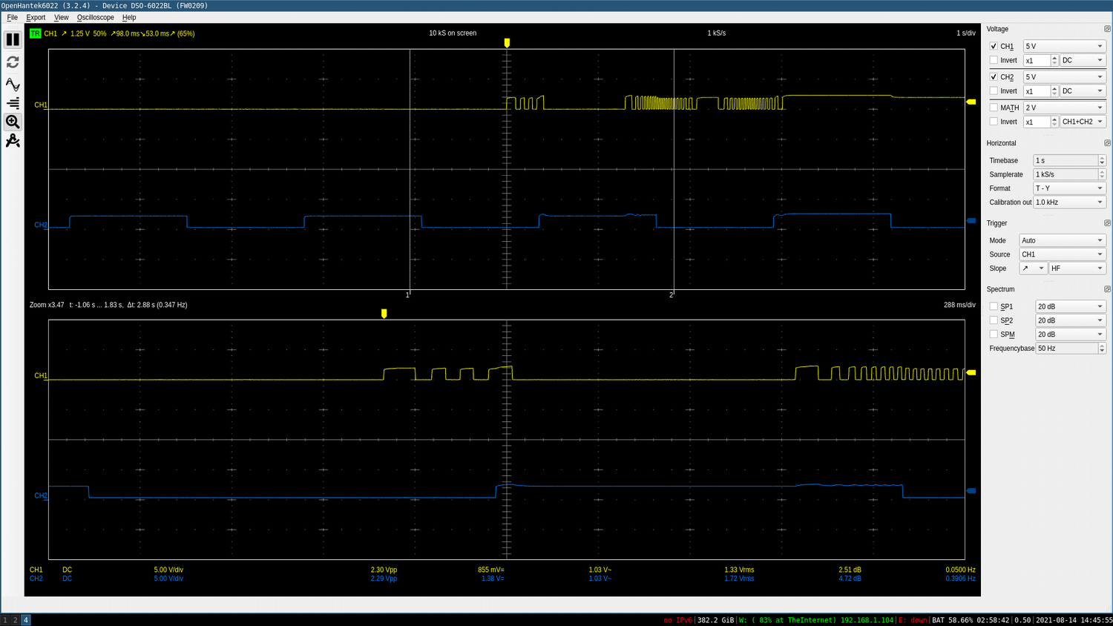Toggle the CH2 channel checkbox
Screen dimensions: 1113x626
tap(994, 76)
